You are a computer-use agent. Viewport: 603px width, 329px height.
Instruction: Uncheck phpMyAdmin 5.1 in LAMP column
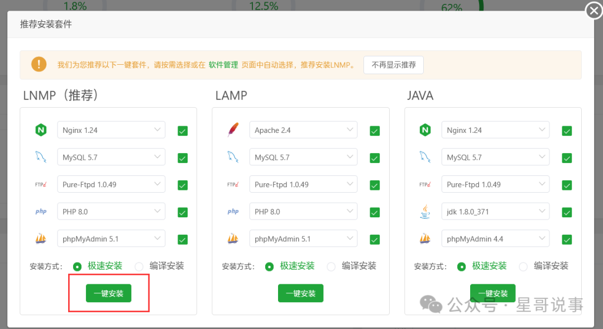pyautogui.click(x=375, y=240)
